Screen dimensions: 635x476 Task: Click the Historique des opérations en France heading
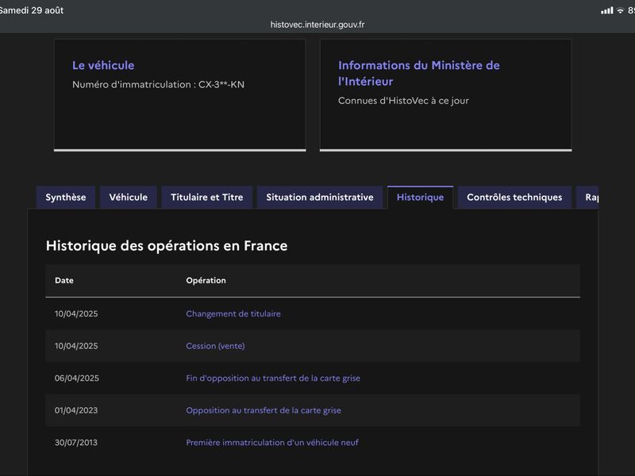point(167,246)
